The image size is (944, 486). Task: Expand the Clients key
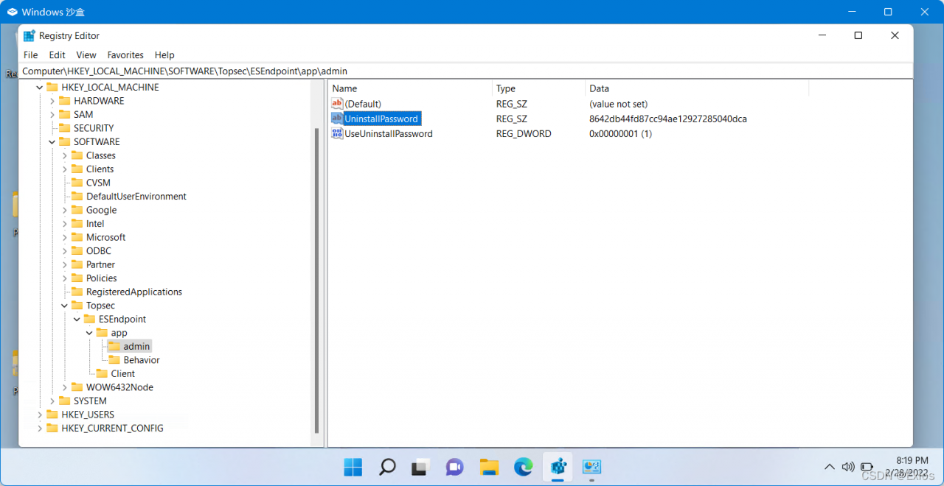65,169
